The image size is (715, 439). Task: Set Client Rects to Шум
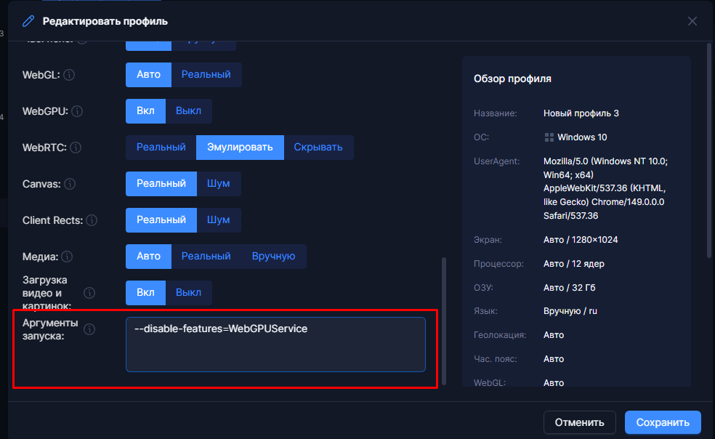click(219, 220)
